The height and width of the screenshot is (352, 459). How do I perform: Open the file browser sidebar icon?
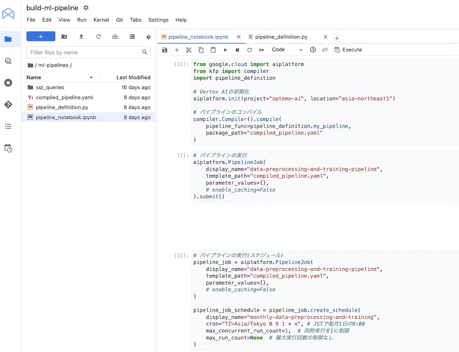point(8,39)
